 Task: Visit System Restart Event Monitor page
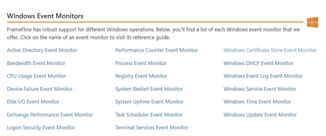tap(149, 89)
